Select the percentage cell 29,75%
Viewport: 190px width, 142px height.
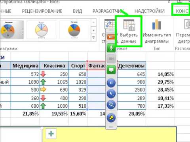(x=160, y=82)
